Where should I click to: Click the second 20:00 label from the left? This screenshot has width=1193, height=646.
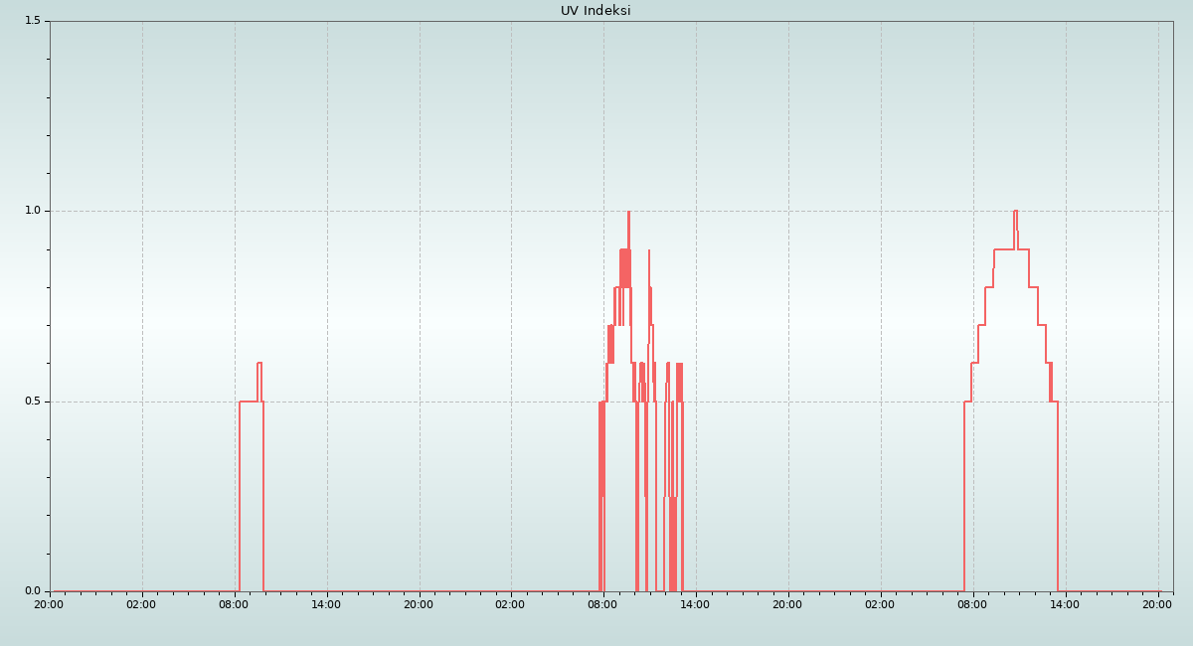tap(419, 604)
